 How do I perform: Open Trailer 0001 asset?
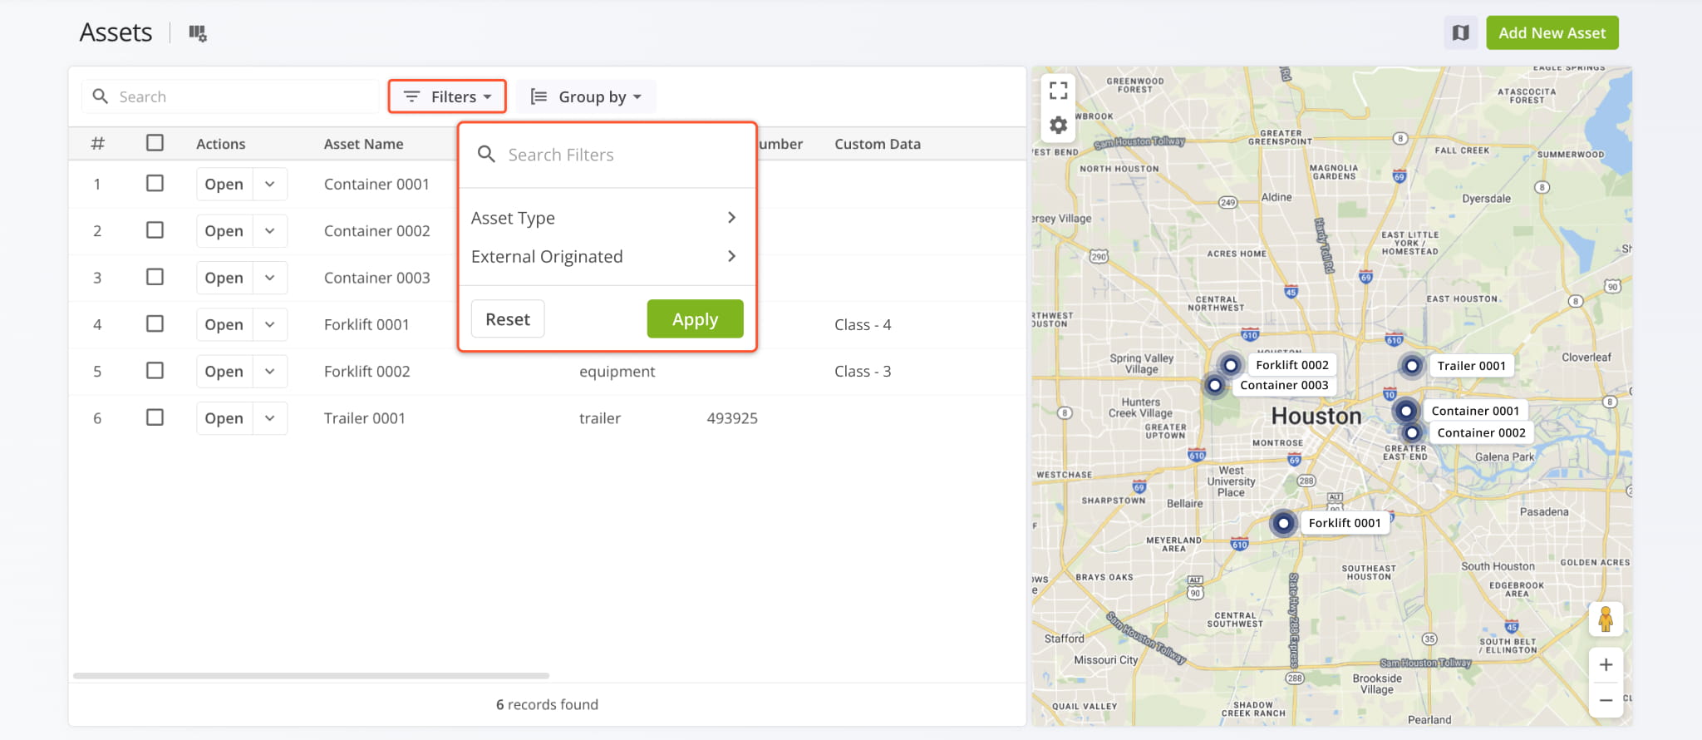tap(224, 418)
